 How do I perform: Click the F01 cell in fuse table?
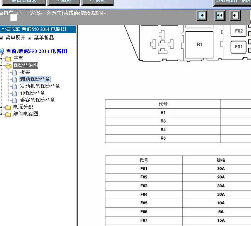144,169
